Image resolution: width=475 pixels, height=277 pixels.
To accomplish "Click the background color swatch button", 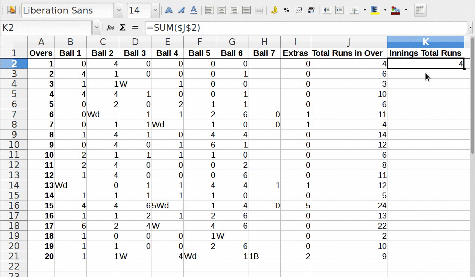I will pyautogui.click(x=375, y=11).
